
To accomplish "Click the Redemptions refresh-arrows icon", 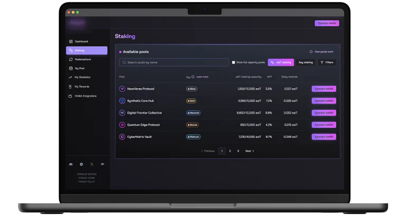I will (71, 59).
